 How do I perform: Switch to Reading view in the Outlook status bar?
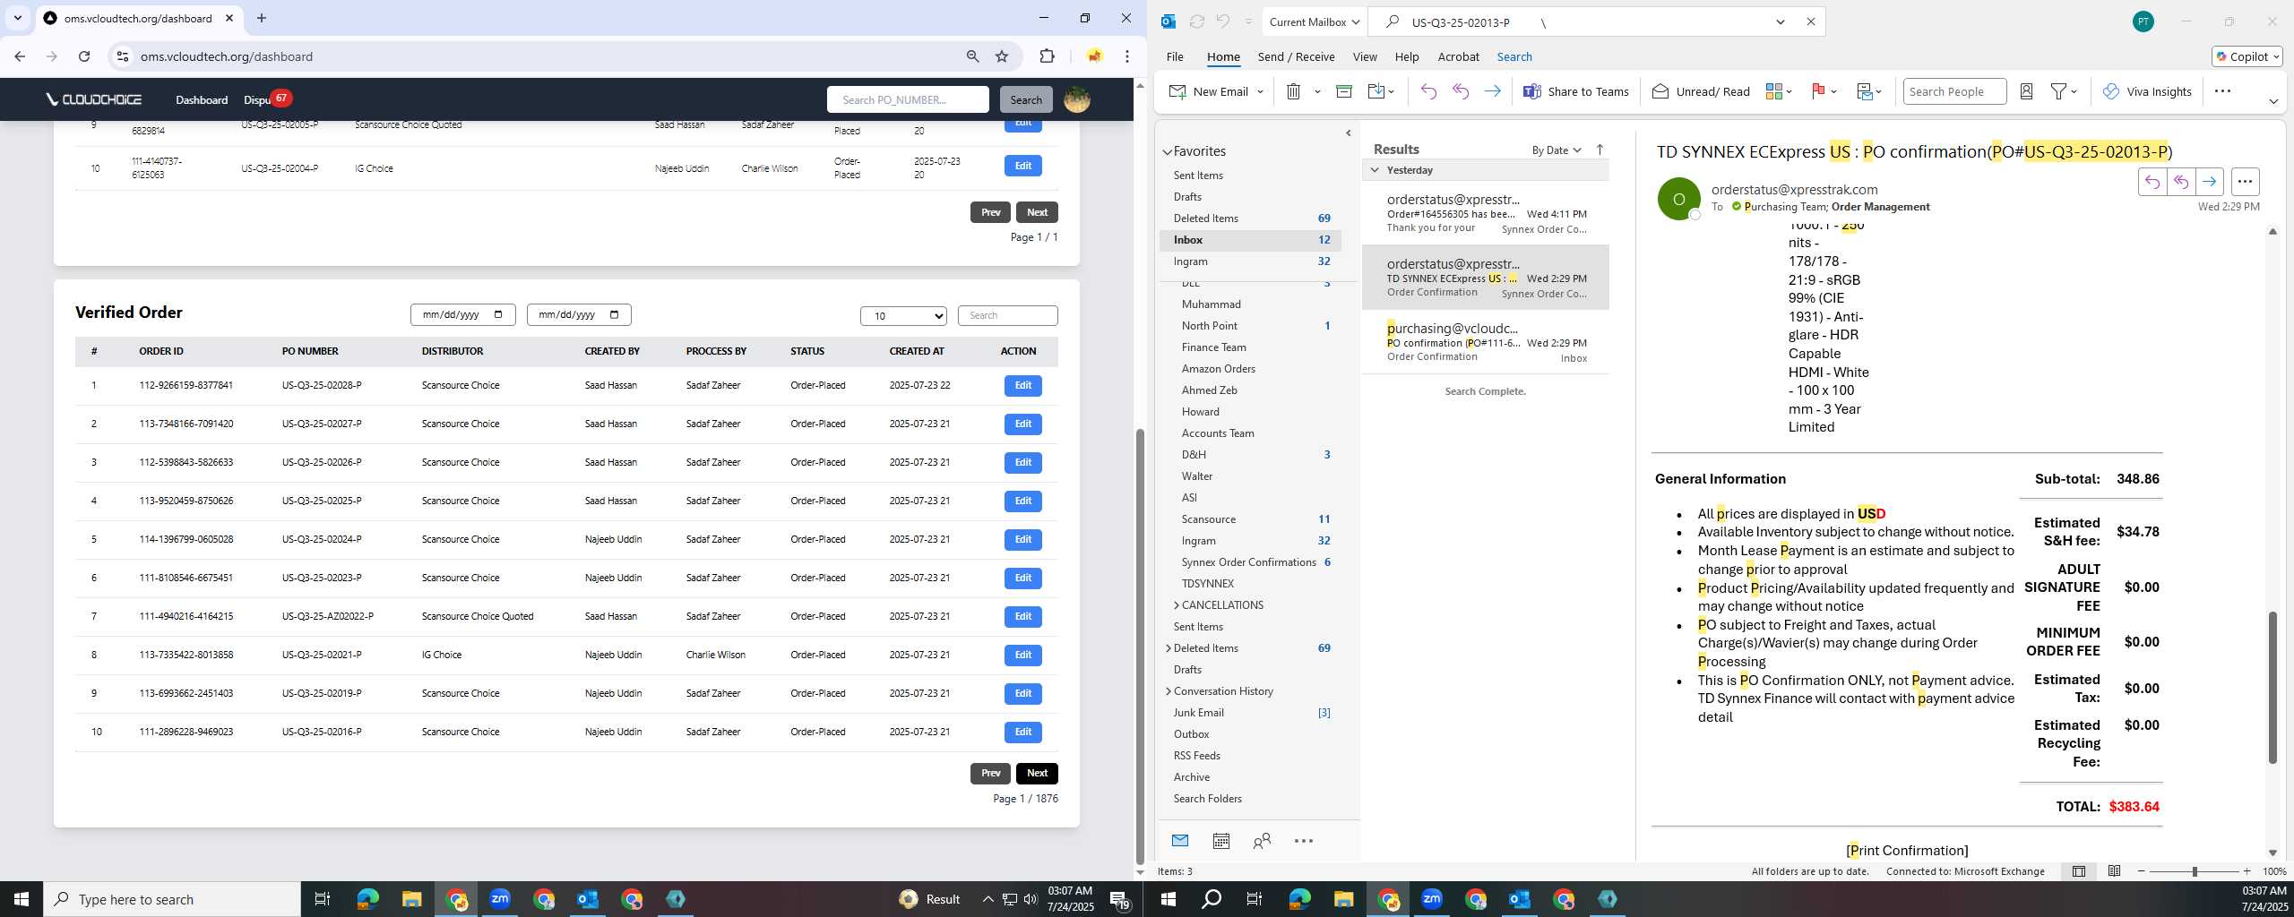pyautogui.click(x=2114, y=871)
